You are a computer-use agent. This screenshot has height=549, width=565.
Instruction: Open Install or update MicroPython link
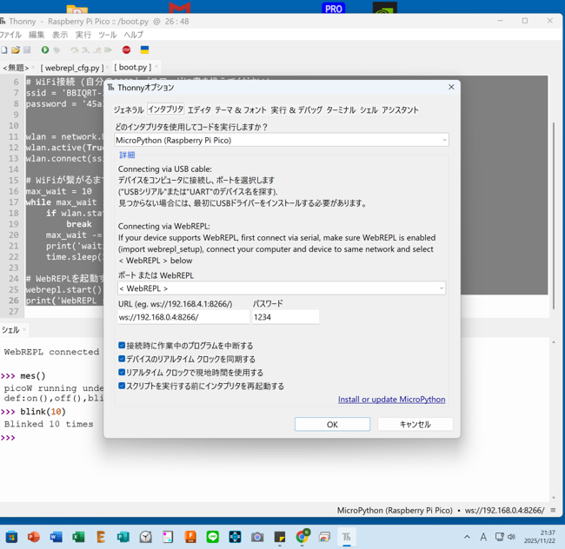tap(391, 400)
